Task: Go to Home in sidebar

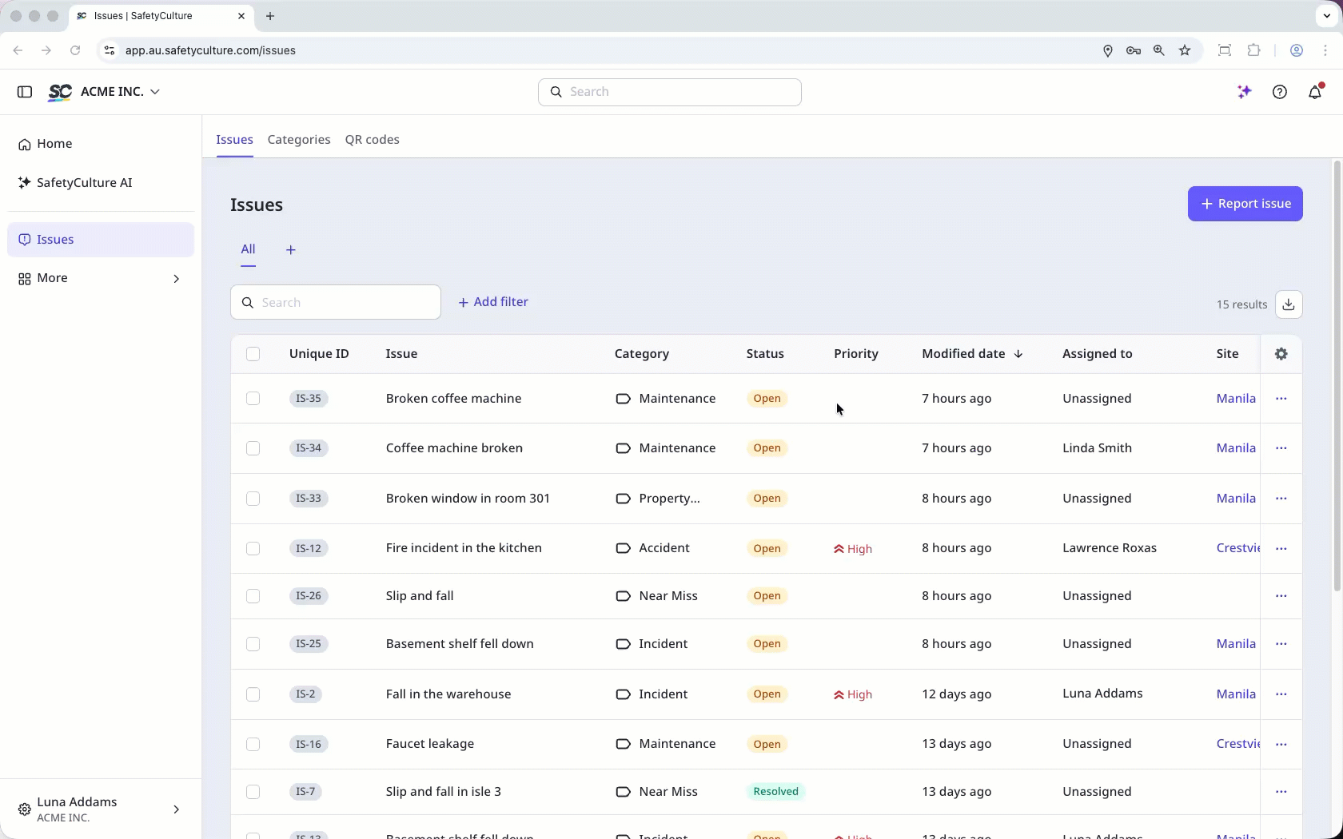Action: (101, 144)
